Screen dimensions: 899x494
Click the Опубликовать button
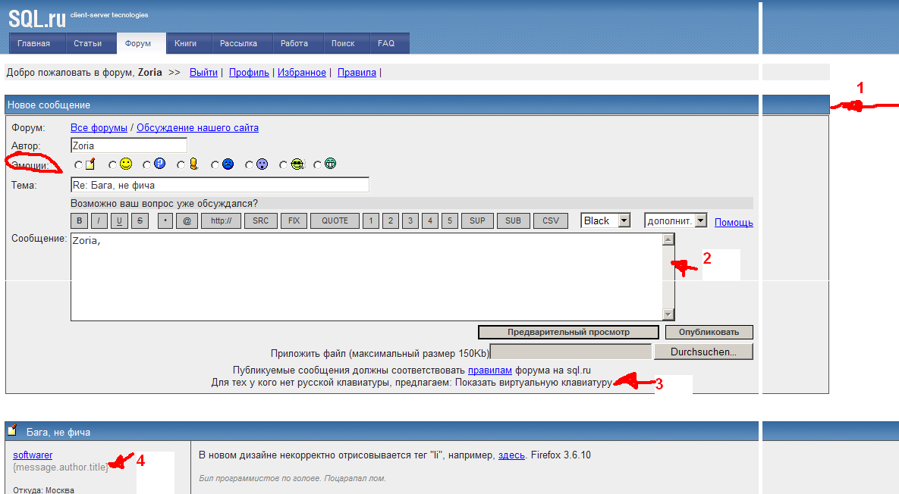709,332
